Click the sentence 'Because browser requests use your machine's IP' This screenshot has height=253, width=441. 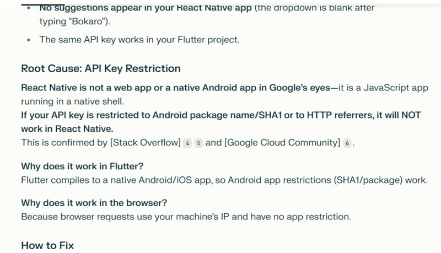186,217
